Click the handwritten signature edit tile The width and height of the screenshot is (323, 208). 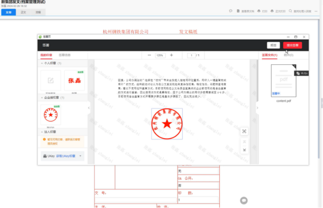click(51, 81)
